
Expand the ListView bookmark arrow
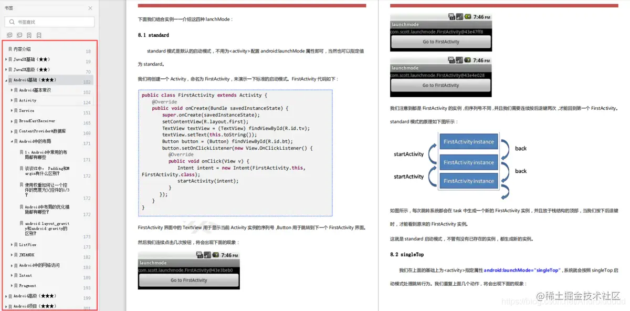(12, 244)
